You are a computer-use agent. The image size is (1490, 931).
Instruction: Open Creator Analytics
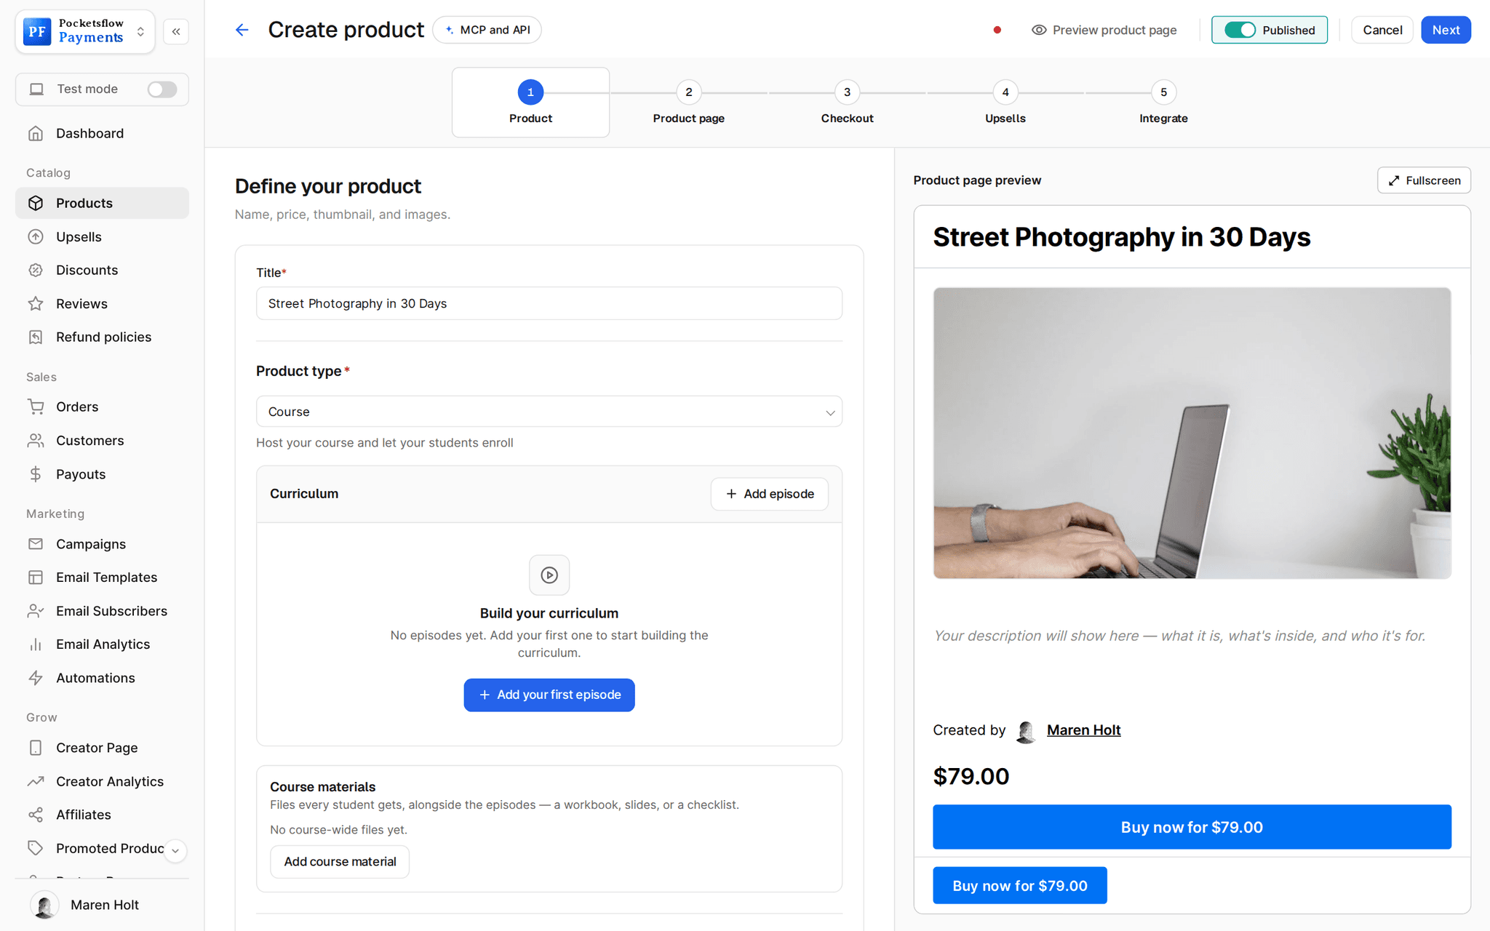click(x=102, y=781)
